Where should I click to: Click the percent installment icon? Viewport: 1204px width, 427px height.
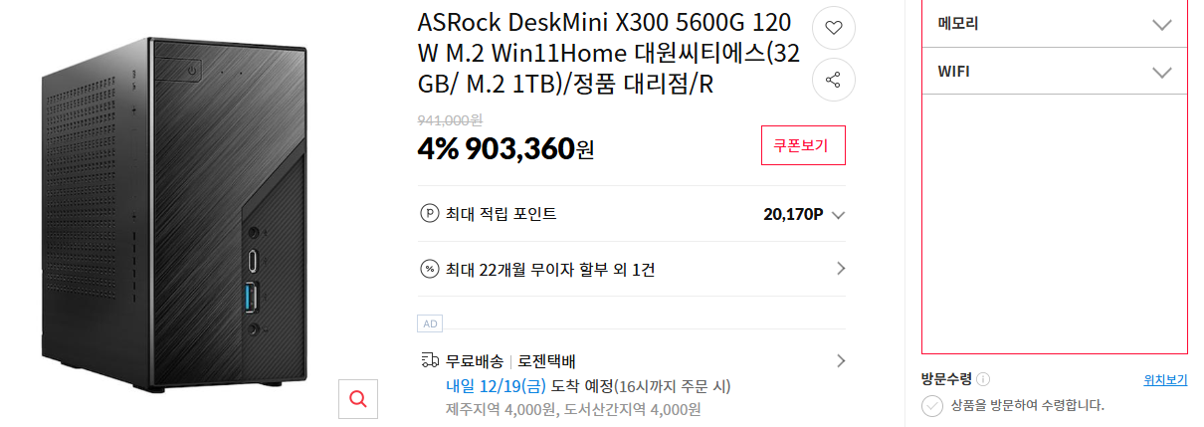(x=430, y=269)
